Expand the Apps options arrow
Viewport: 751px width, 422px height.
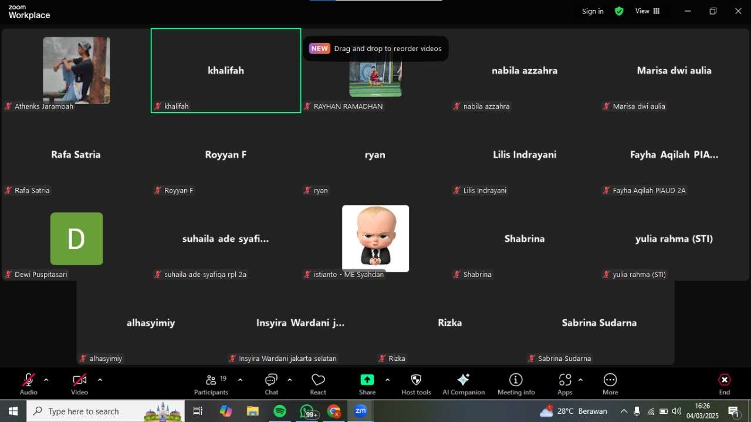(x=580, y=380)
